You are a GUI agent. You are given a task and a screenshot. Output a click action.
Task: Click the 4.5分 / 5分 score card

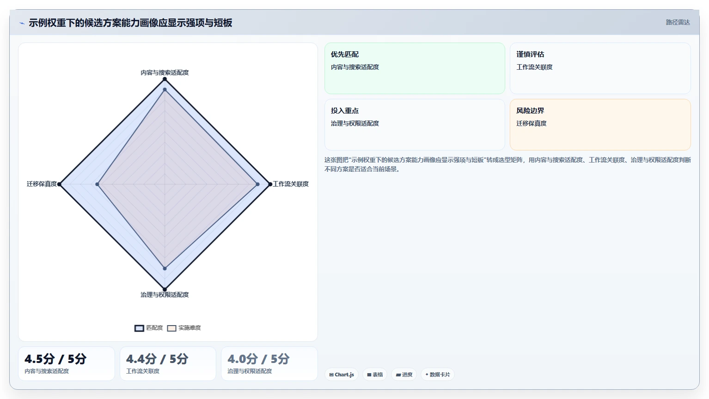[67, 364]
